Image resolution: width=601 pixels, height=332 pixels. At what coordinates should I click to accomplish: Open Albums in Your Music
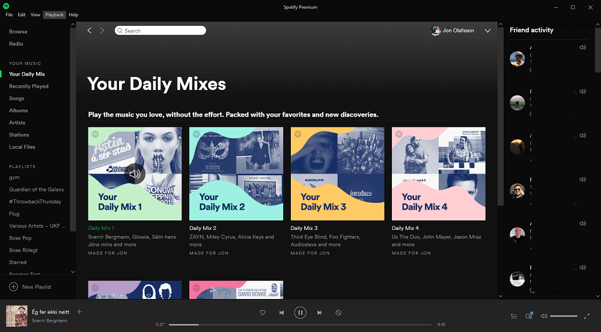19,110
